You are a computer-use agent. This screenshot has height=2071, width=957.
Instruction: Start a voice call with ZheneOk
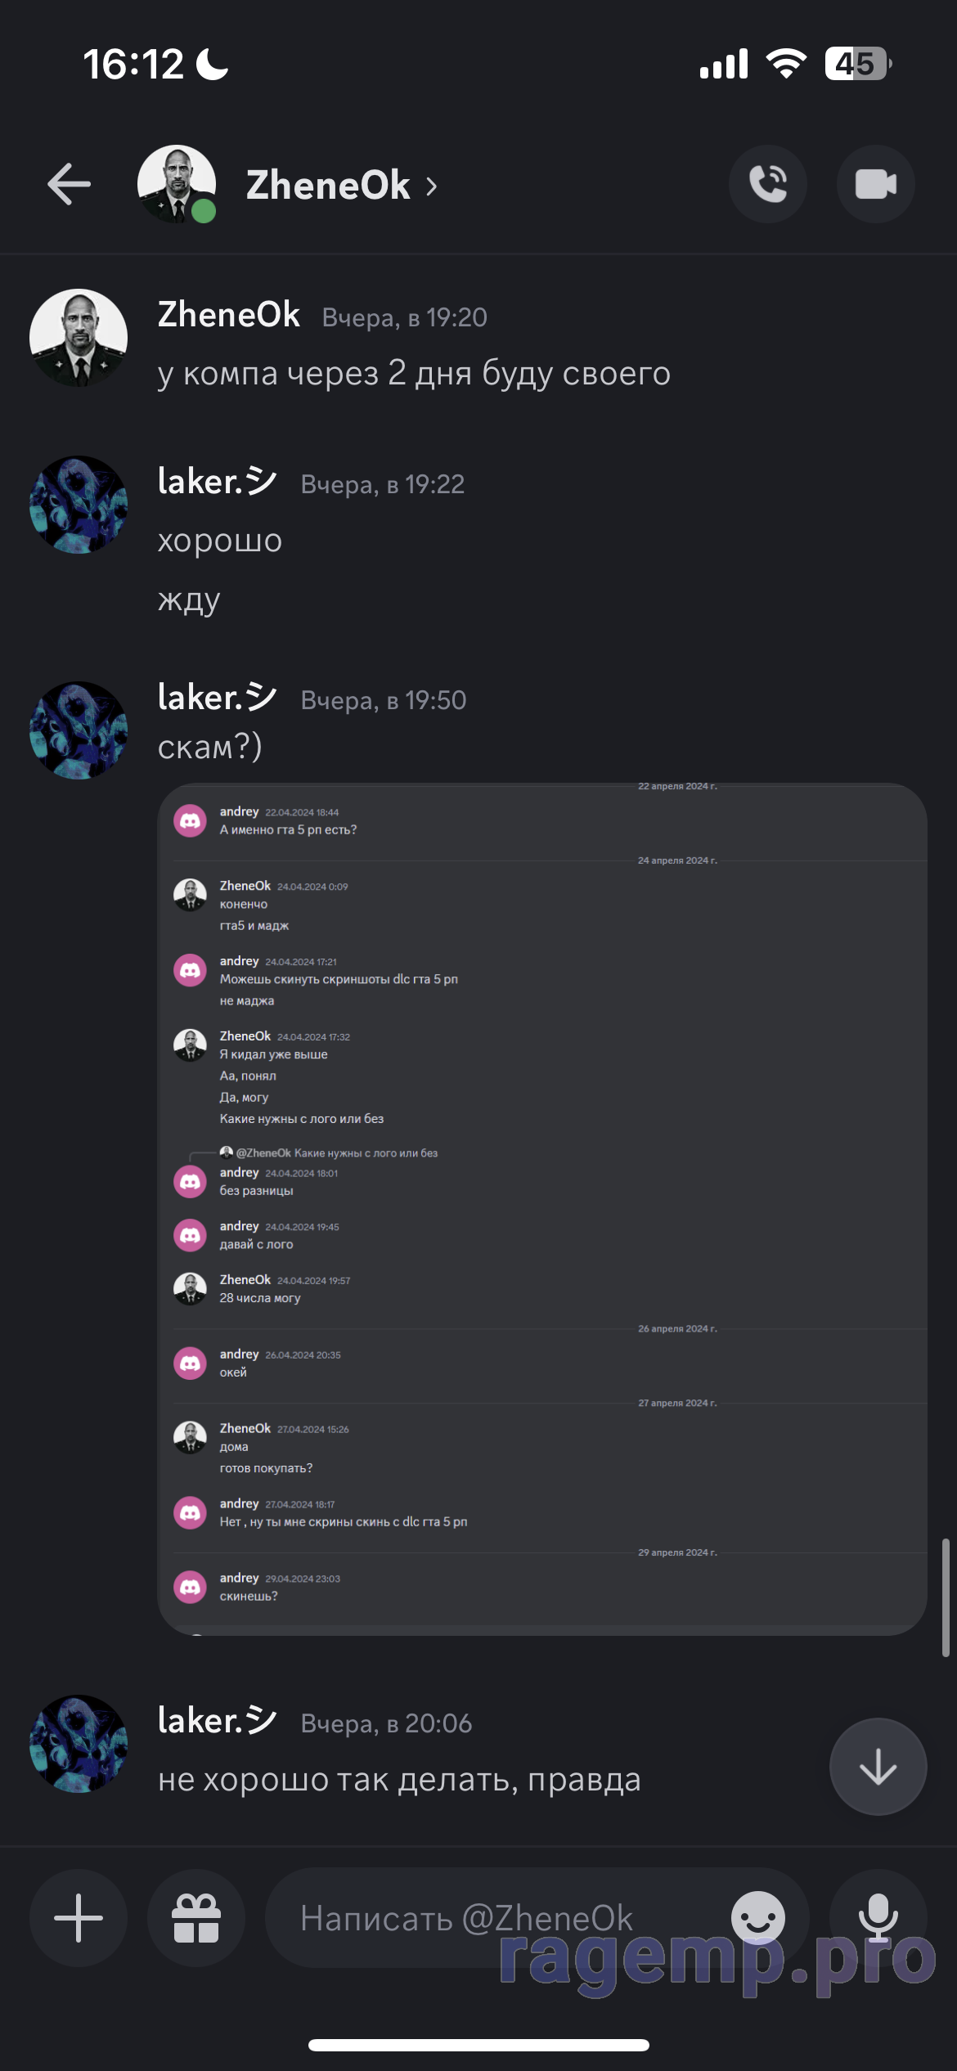coord(768,184)
